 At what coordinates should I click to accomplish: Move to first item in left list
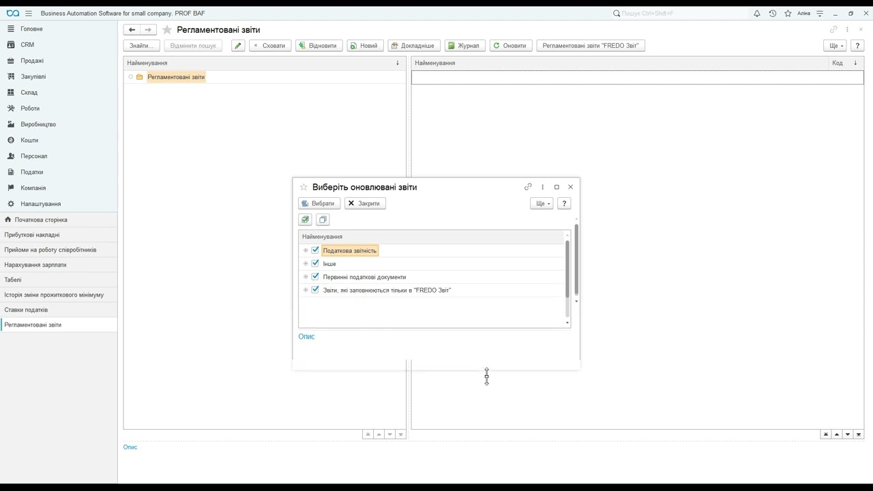(368, 434)
